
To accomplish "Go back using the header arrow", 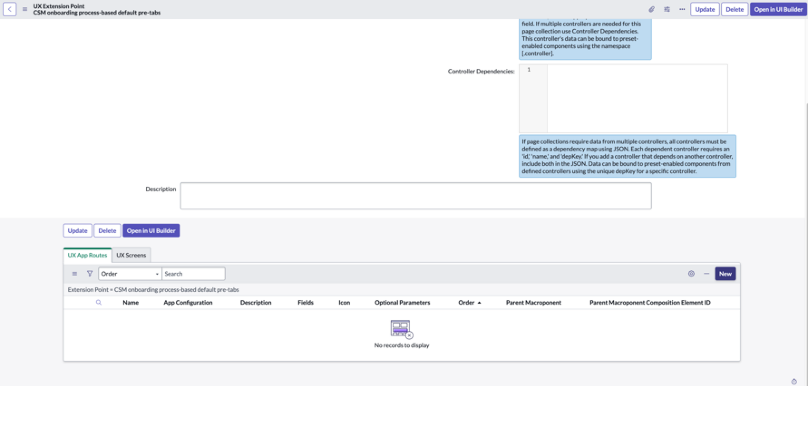I will pyautogui.click(x=10, y=9).
